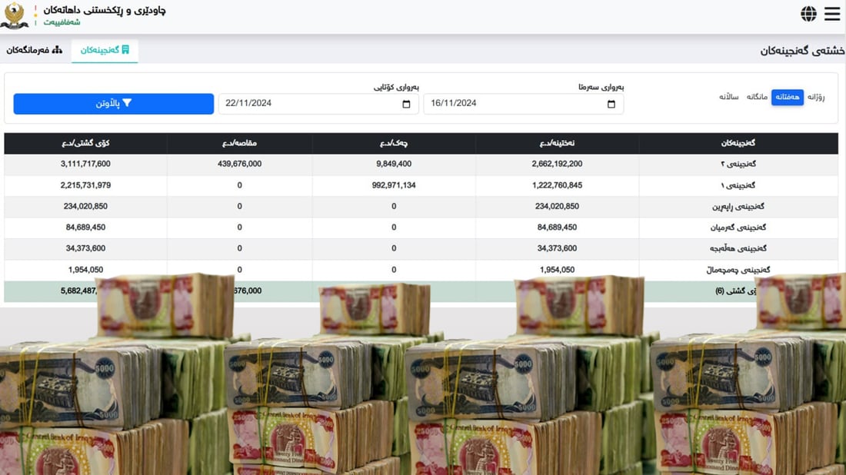Click the globe language icon

coord(808,14)
